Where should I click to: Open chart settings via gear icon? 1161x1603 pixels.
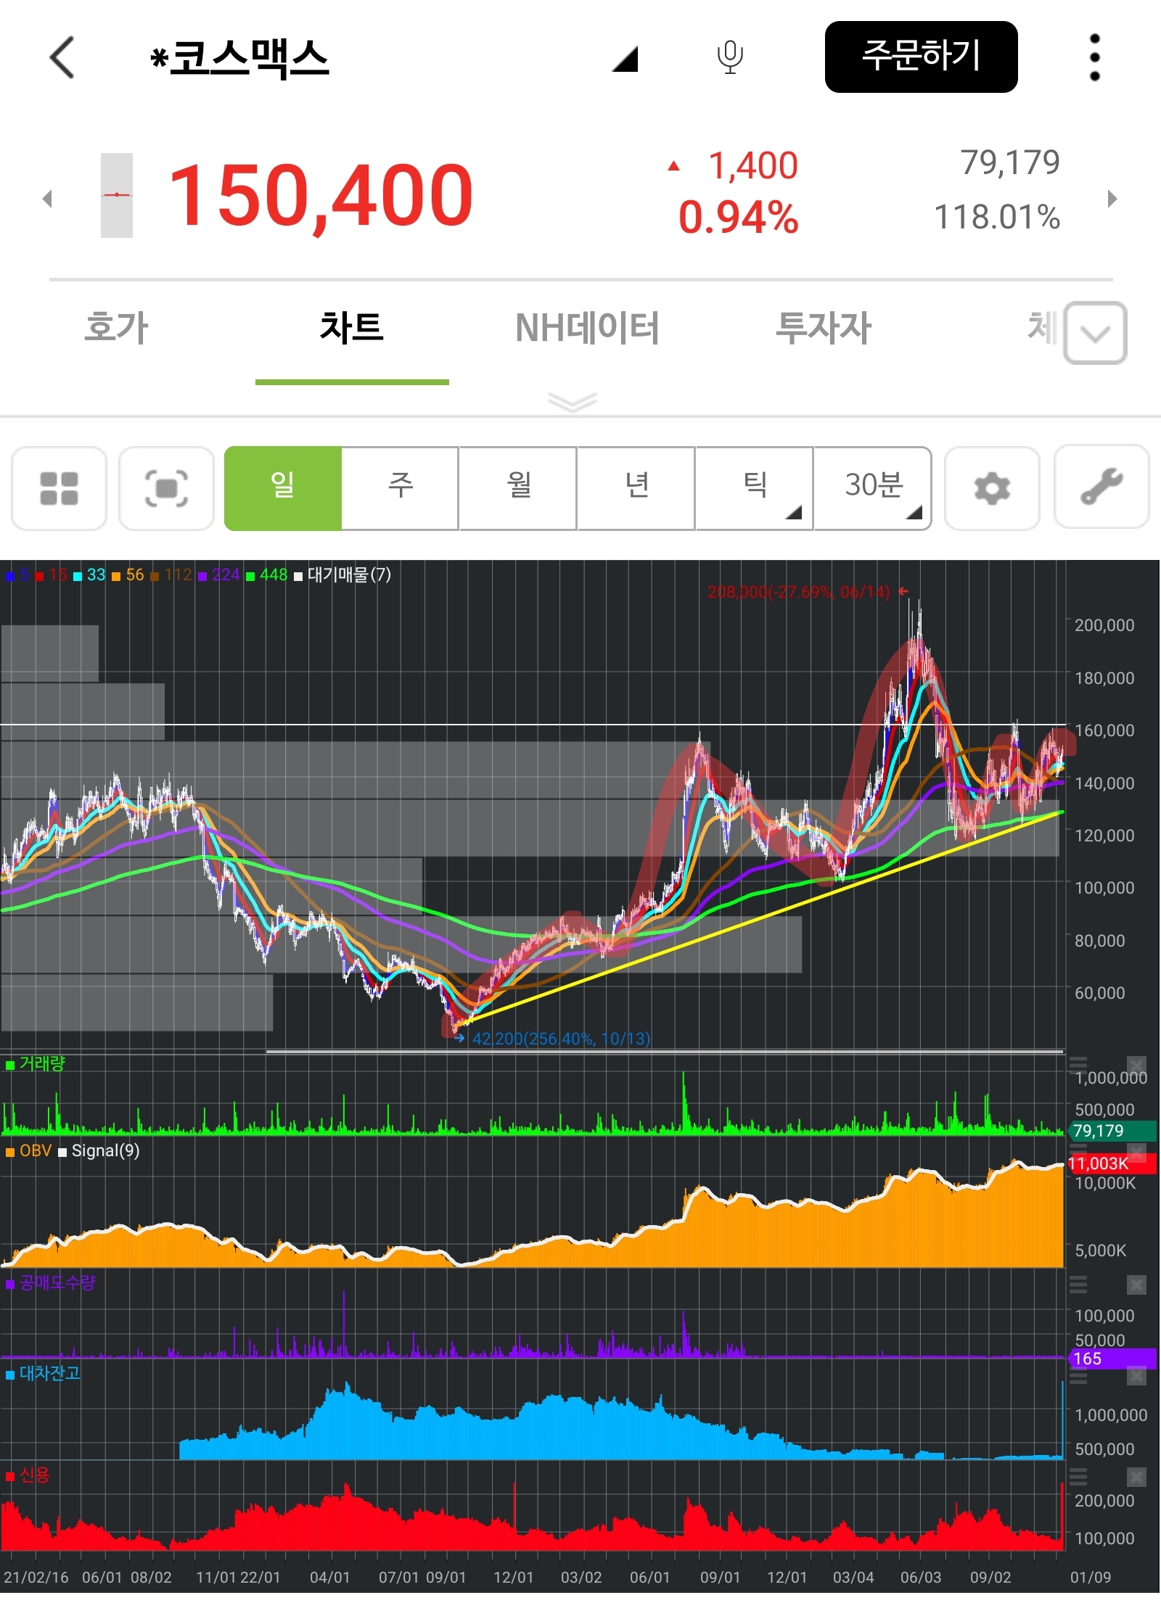992,488
